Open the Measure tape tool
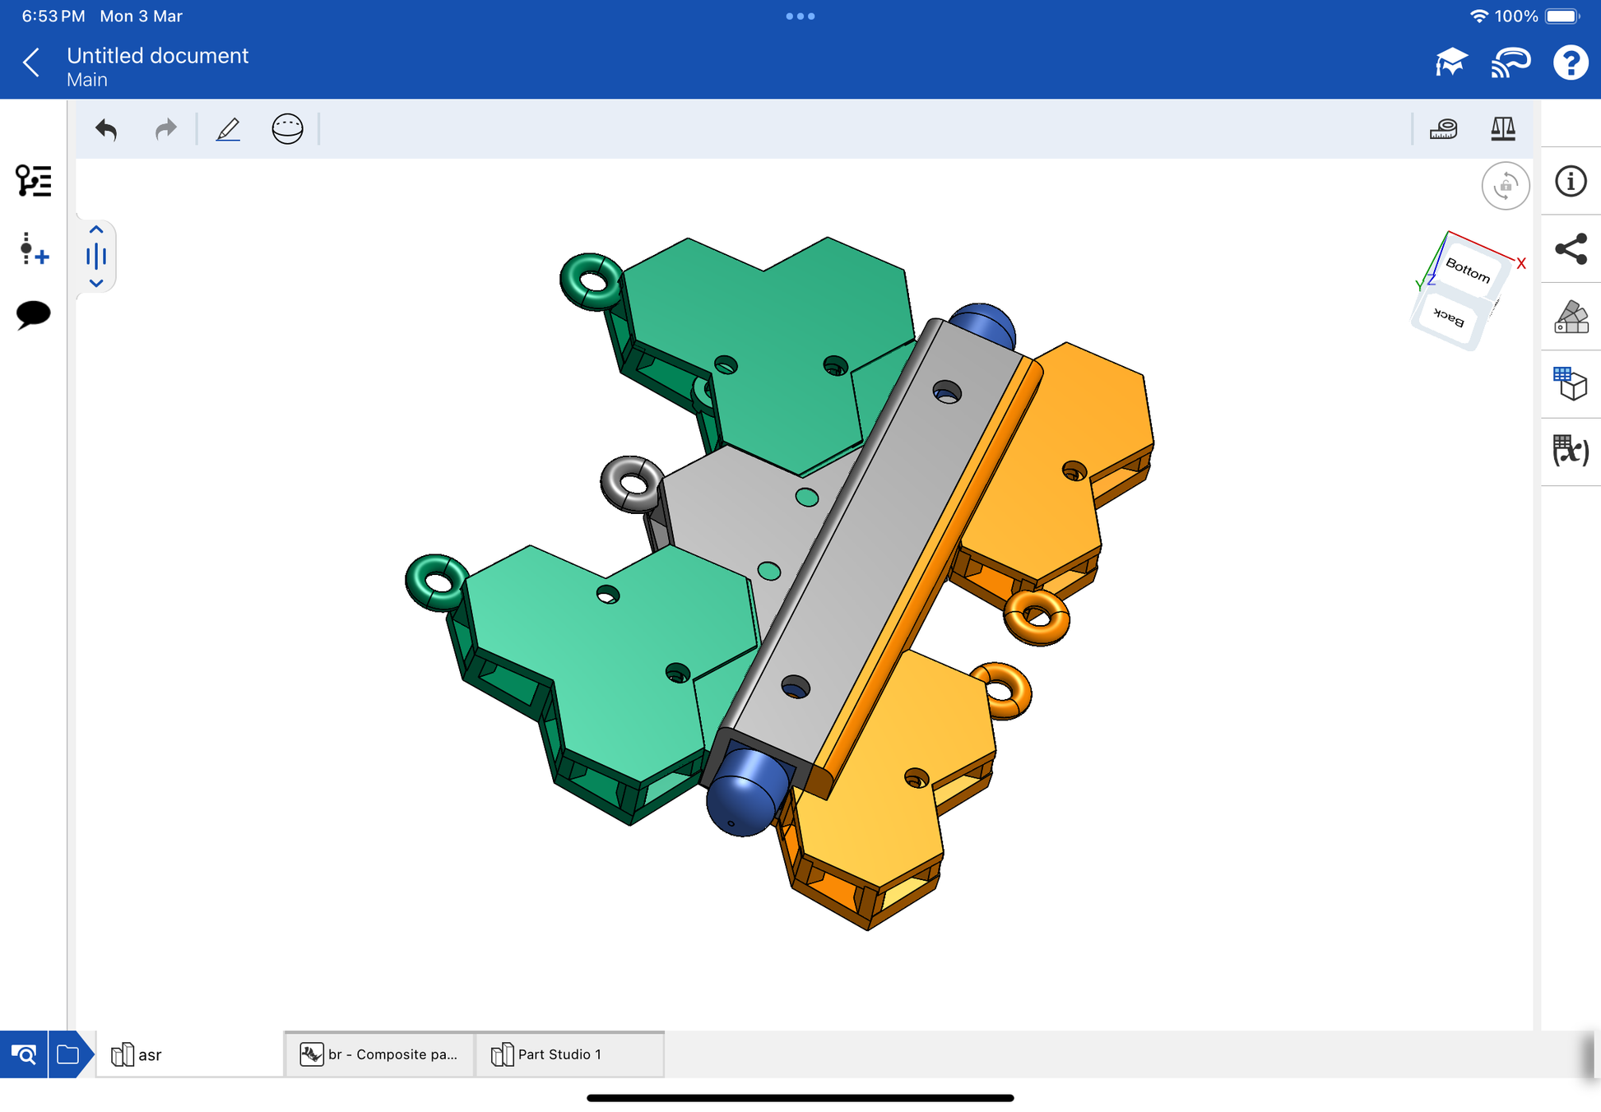The height and width of the screenshot is (1112, 1601). tap(1443, 129)
